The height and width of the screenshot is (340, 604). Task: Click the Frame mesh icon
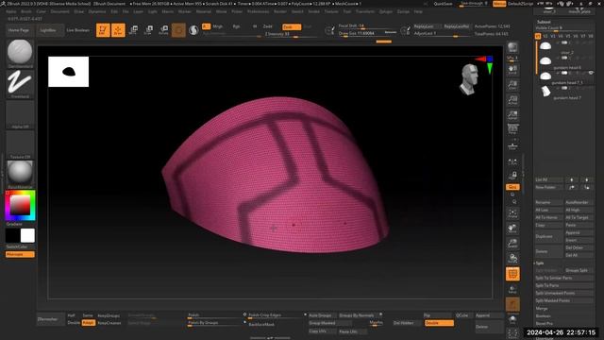(x=512, y=213)
